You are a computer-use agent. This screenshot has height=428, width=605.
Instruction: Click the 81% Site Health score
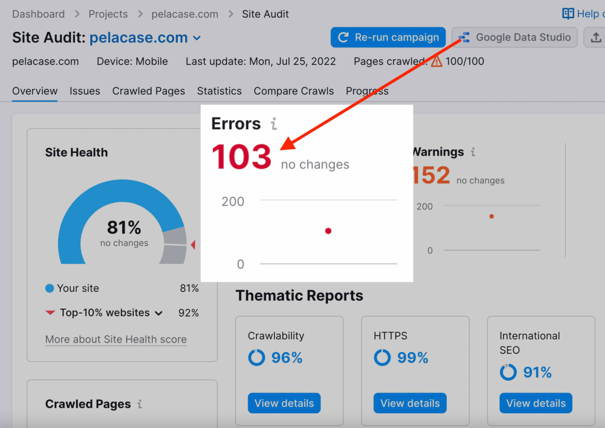pyautogui.click(x=124, y=227)
